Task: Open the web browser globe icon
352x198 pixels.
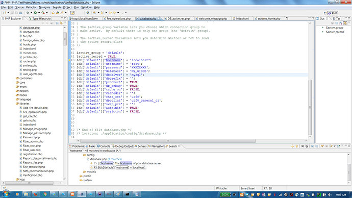Action: (88, 13)
